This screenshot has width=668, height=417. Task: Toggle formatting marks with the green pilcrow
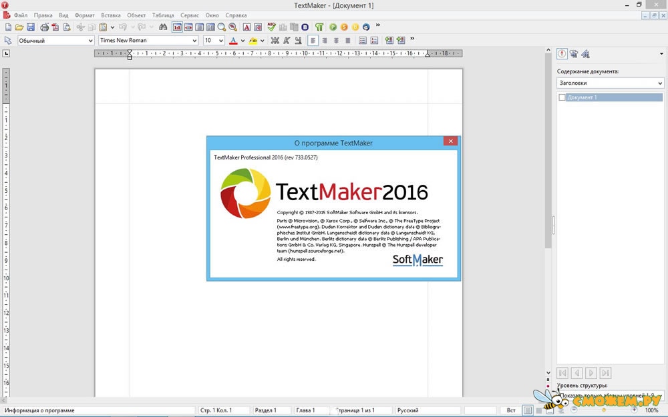tap(319, 27)
